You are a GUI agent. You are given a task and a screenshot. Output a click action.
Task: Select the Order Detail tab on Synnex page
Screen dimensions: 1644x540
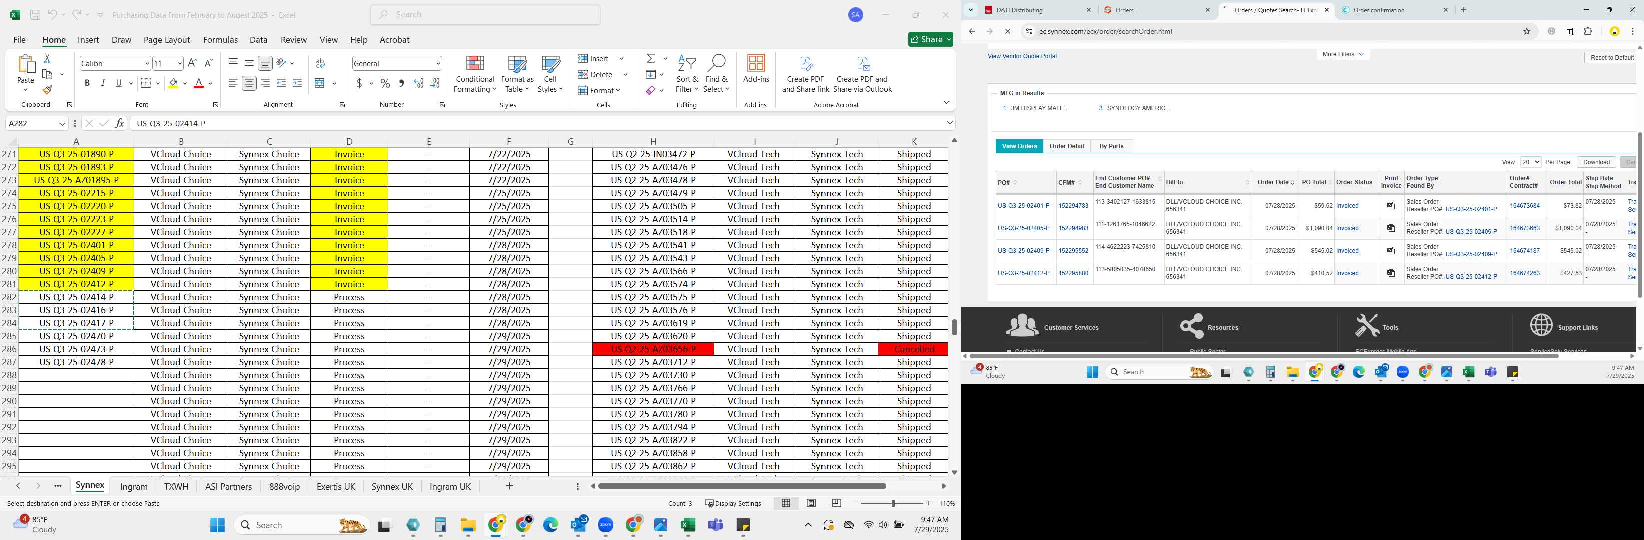coord(1067,146)
